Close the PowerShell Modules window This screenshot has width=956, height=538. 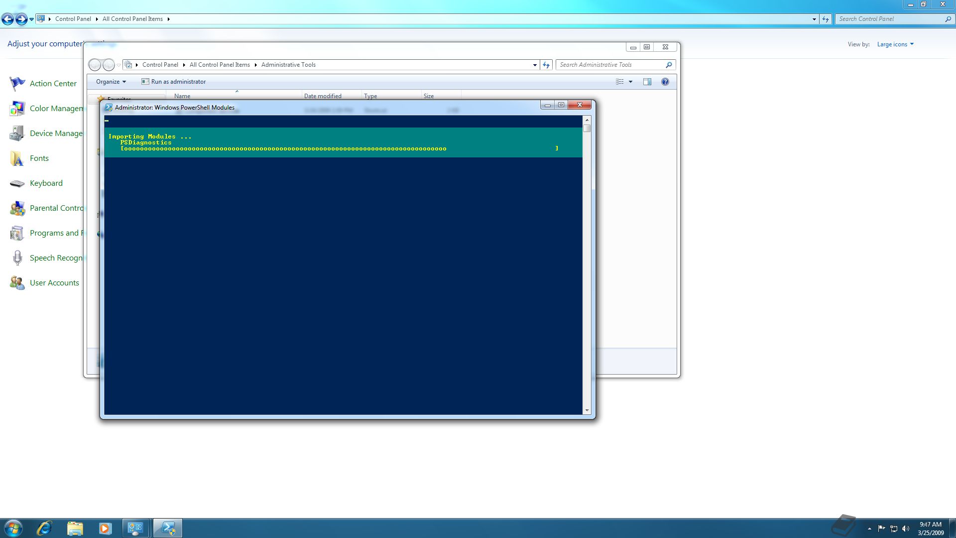[580, 105]
